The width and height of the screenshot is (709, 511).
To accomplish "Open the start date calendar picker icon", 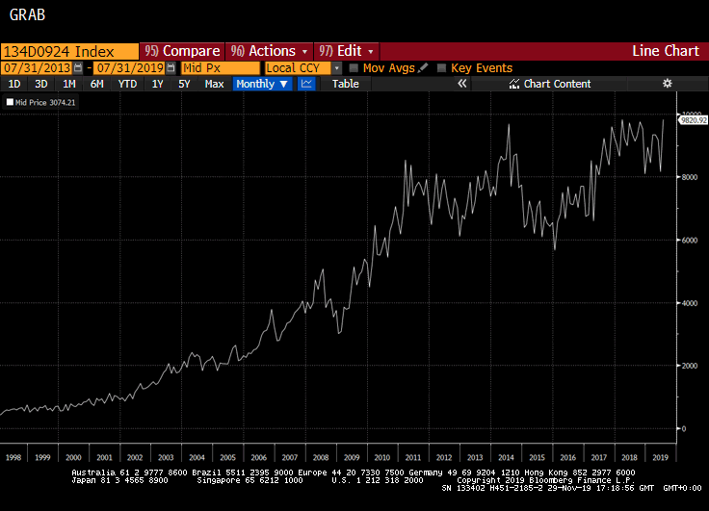I will coord(78,68).
